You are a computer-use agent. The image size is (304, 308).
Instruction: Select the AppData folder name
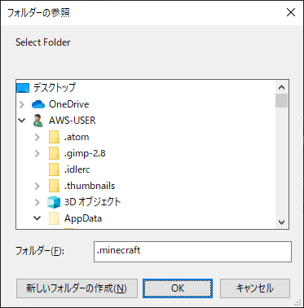pos(83,218)
